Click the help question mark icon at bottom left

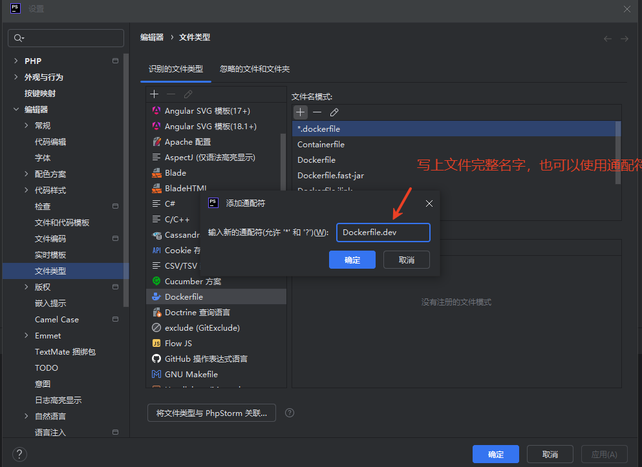click(19, 453)
